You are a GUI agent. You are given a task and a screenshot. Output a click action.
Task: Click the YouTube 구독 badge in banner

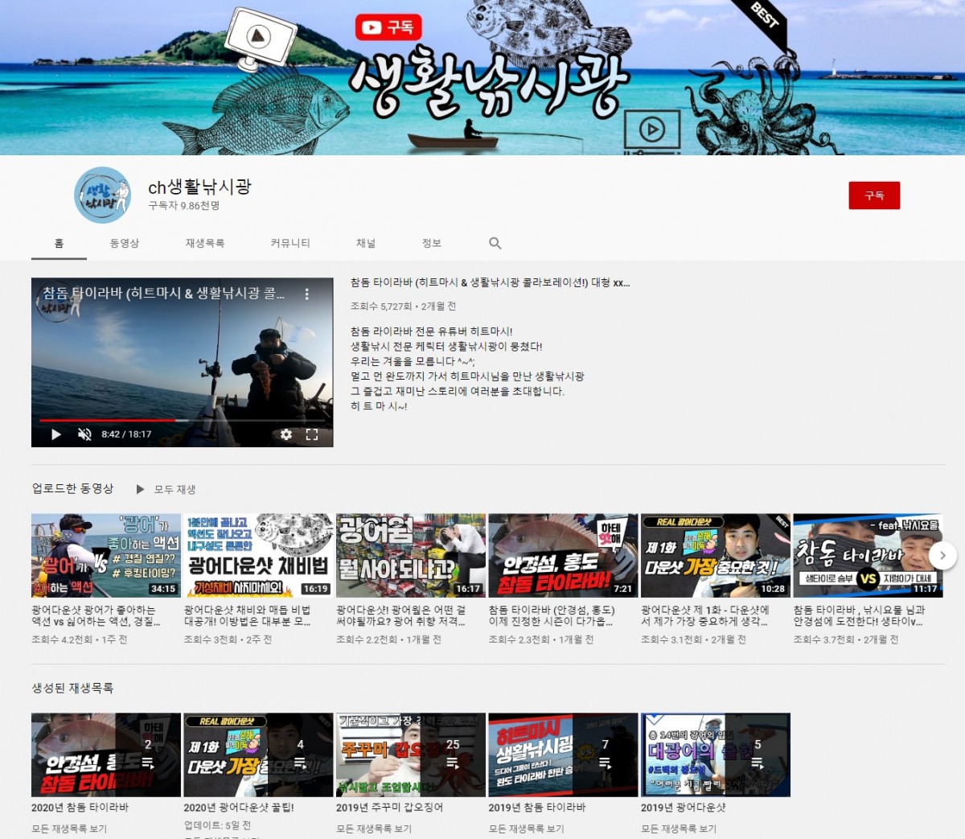pyautogui.click(x=388, y=27)
